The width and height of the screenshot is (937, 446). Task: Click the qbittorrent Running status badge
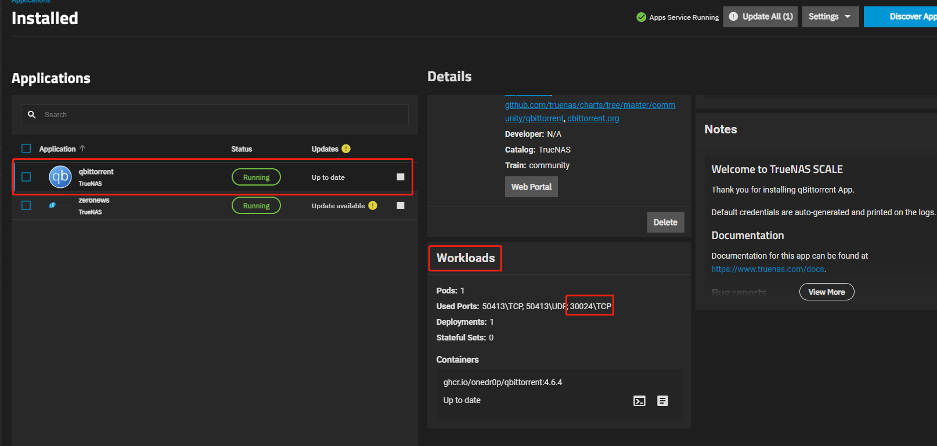[256, 177]
